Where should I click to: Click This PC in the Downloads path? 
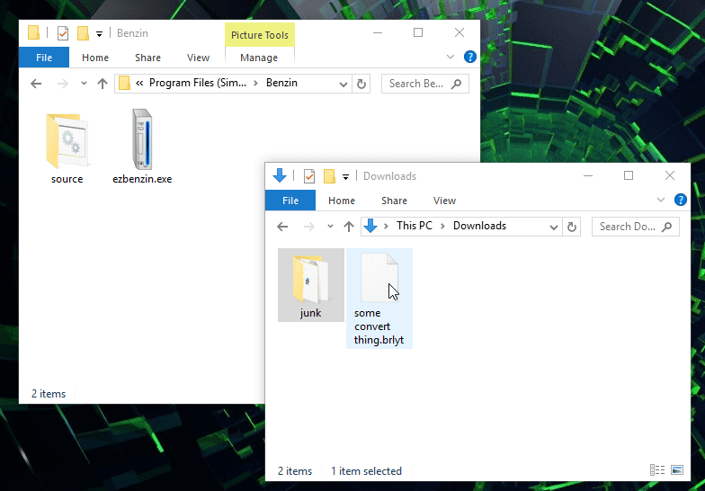414,226
